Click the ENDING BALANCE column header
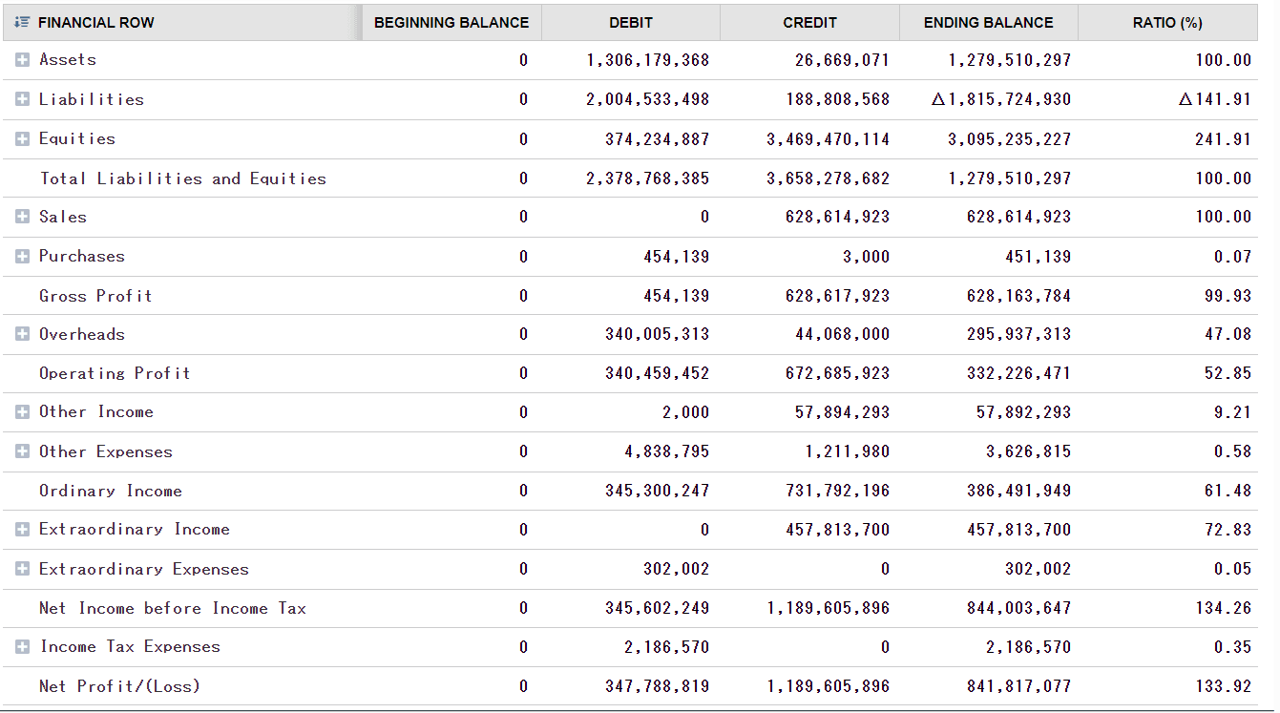Screen dimensions: 1280x713 click(988, 22)
